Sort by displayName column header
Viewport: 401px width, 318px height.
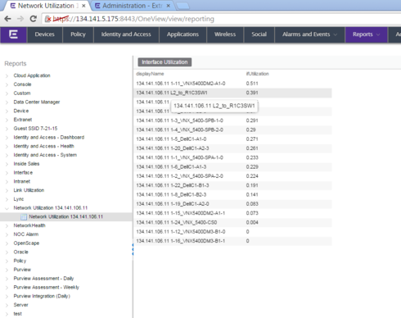coord(150,74)
